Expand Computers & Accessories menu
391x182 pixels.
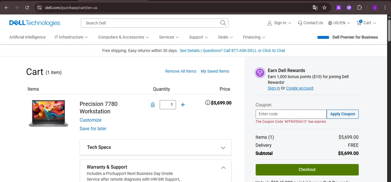(124, 37)
